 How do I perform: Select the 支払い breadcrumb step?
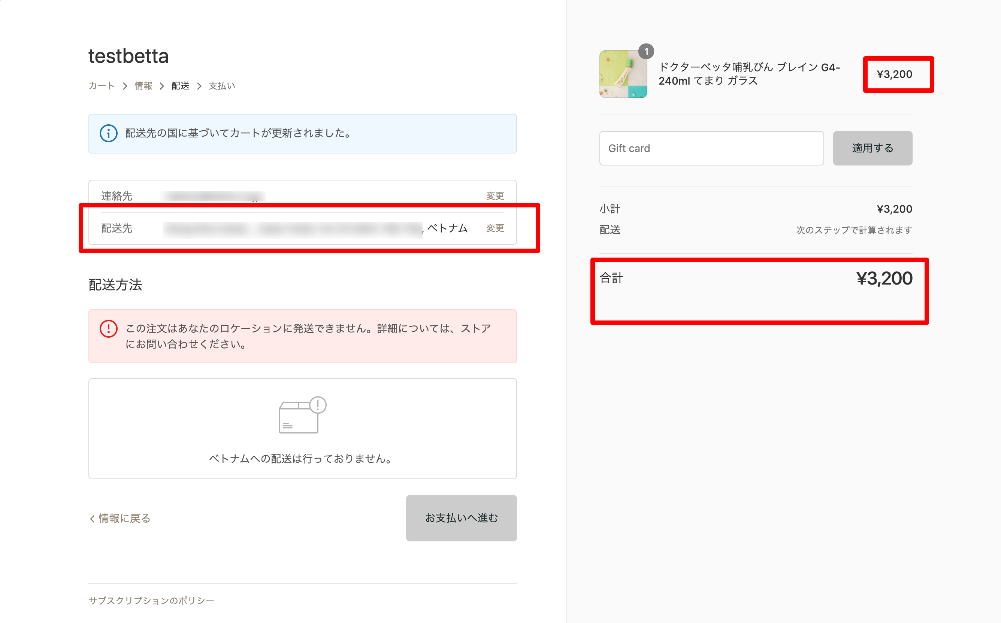(x=222, y=86)
